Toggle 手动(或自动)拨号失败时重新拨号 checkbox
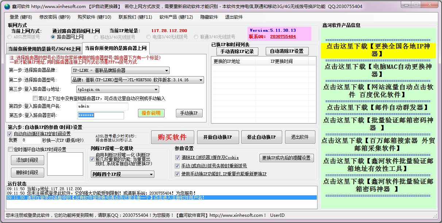Screen dimensions: 442x223 pyautogui.click(x=178, y=166)
